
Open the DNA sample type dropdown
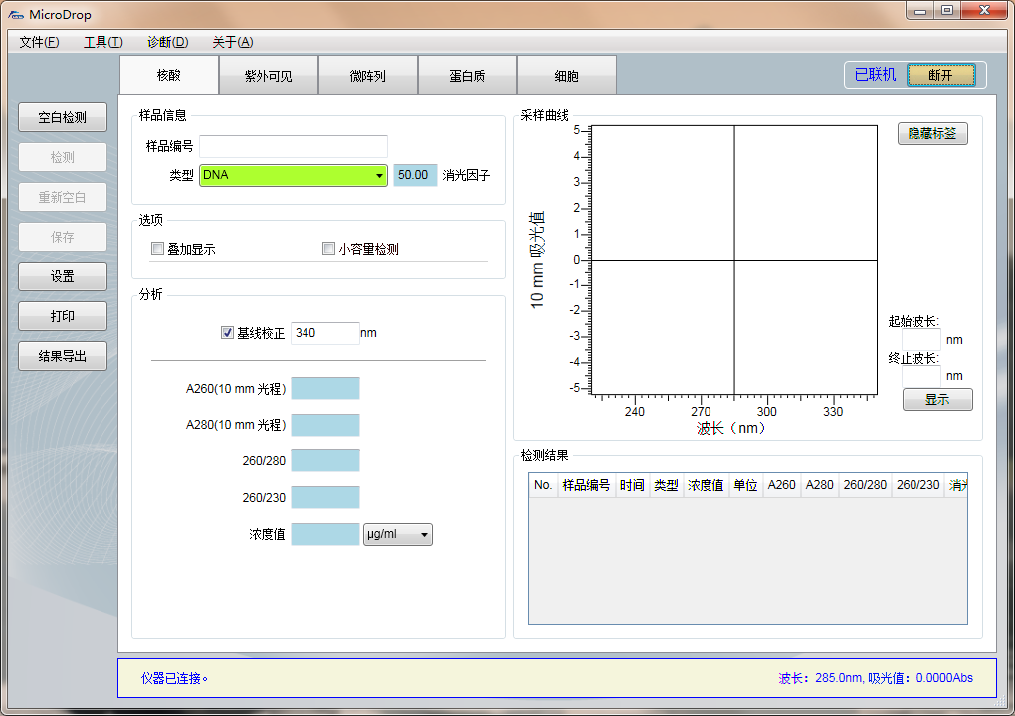click(379, 176)
